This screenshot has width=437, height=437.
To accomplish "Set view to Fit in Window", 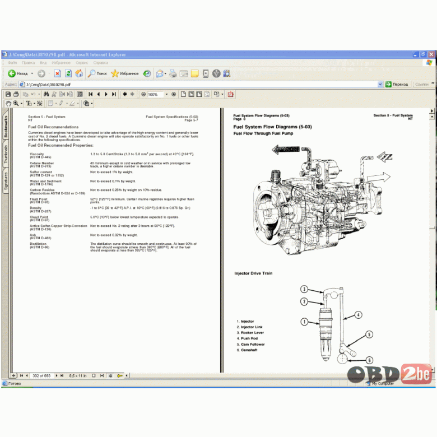I will coord(191,94).
